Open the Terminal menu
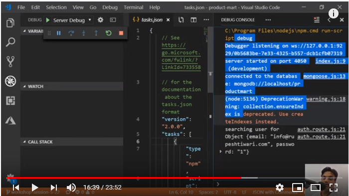This screenshot has width=349, height=196. click(134, 7)
